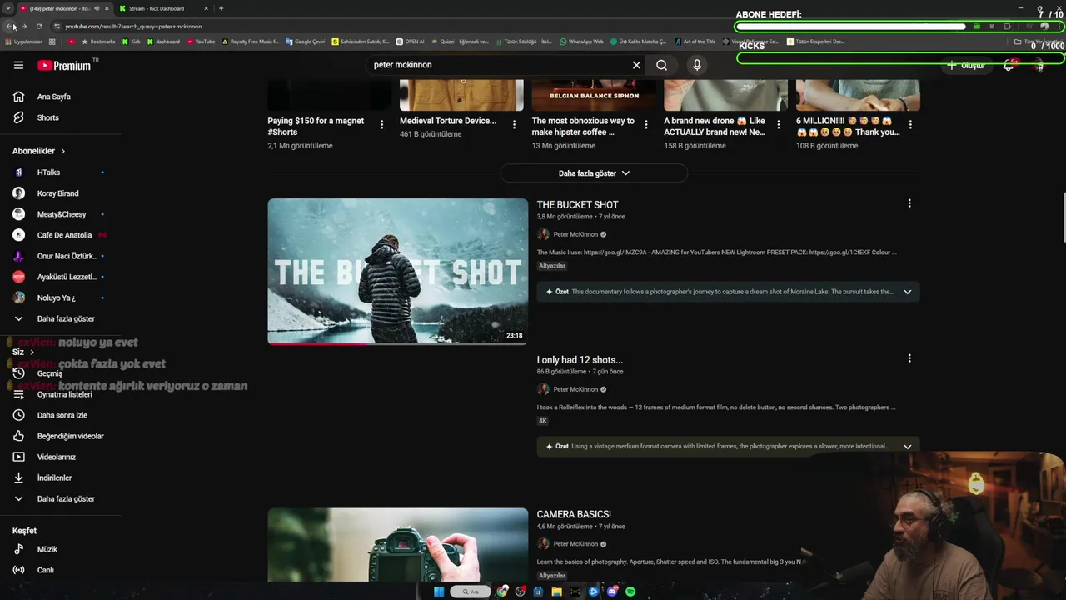Expand the Özet summary for THE BUCKET SHOT

point(908,292)
